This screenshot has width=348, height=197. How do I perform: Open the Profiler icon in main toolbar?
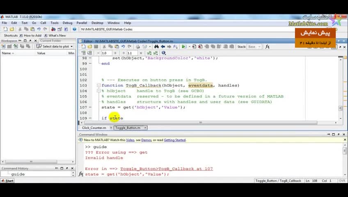click(66, 29)
